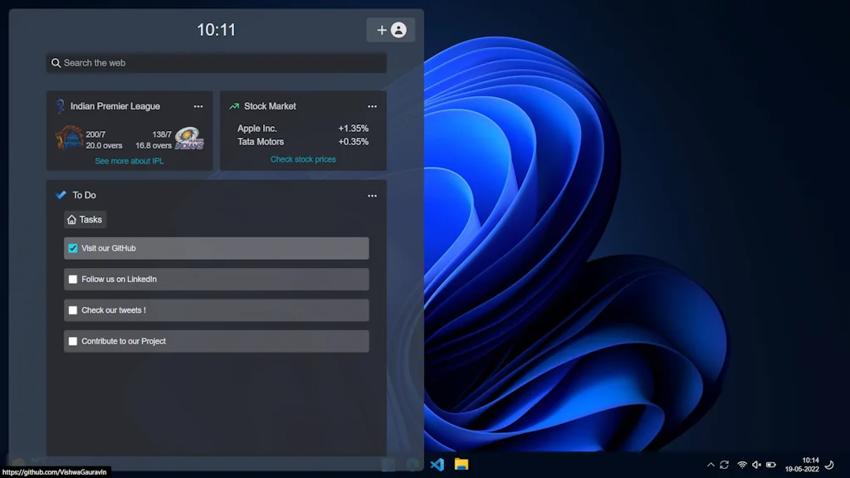Click the To Do checkmark icon
This screenshot has height=478, width=850.
61,195
